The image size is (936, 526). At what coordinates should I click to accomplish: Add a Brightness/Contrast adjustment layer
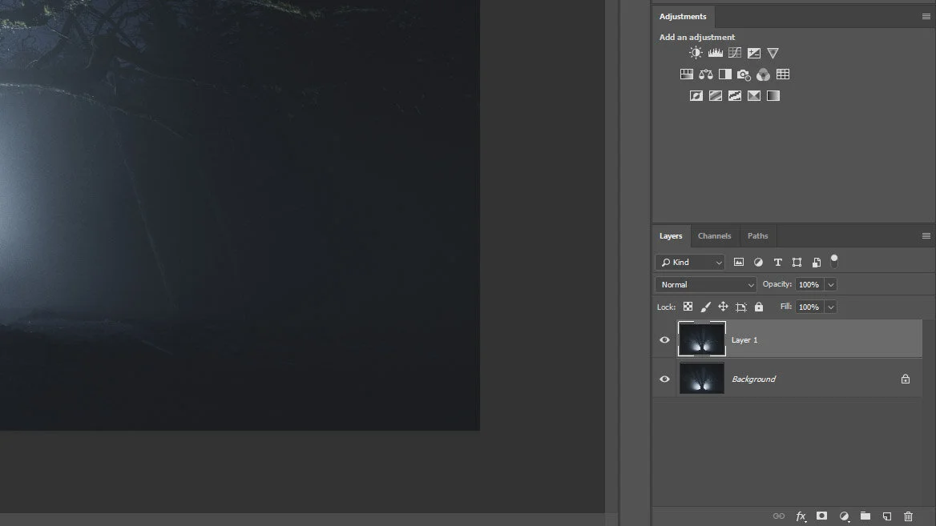pyautogui.click(x=695, y=52)
